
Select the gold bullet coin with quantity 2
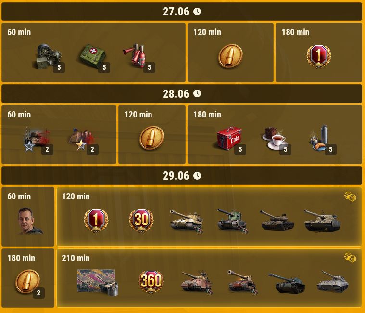(27, 281)
